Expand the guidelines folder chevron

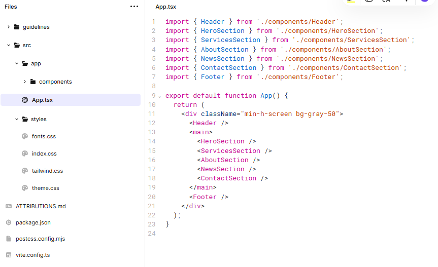9,27
